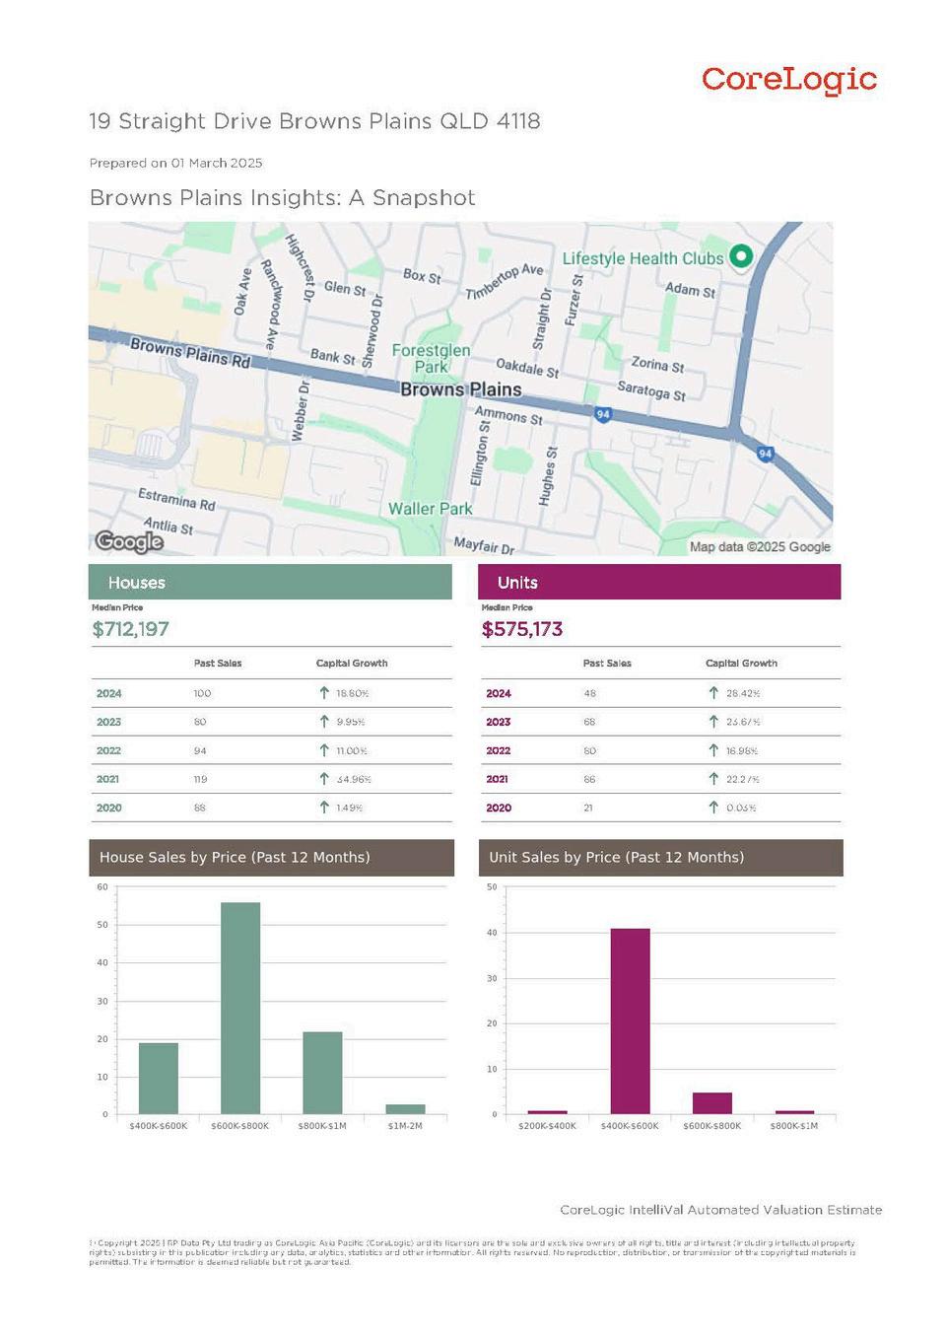Click the Waller Park label on map
Screen dimensions: 946x1338
pyautogui.click(x=430, y=509)
